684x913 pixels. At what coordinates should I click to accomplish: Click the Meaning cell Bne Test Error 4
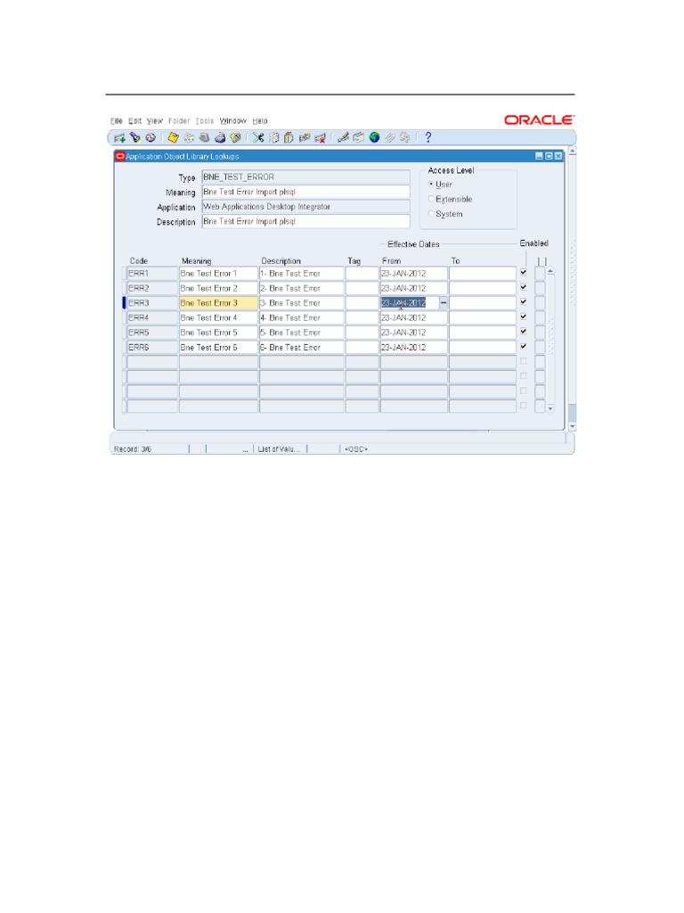tap(218, 318)
